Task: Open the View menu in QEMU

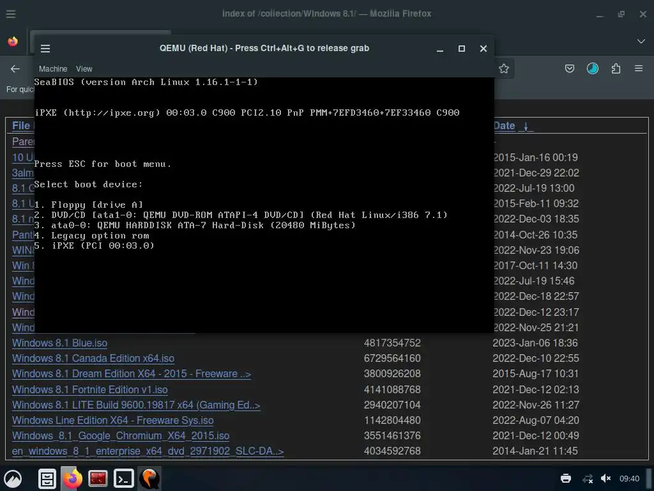Action: pos(84,69)
